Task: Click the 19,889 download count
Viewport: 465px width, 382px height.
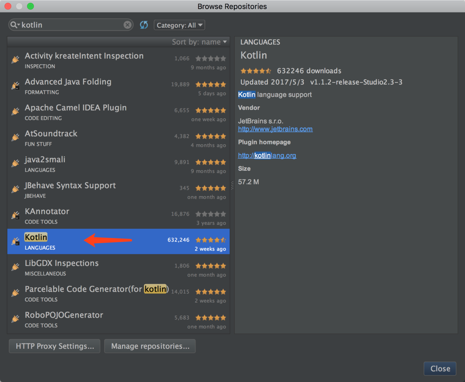Action: pyautogui.click(x=180, y=84)
